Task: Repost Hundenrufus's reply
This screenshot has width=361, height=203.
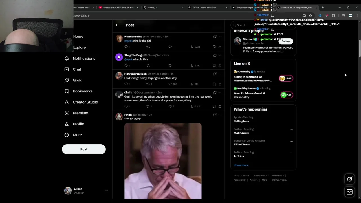Action: [x=148, y=47]
